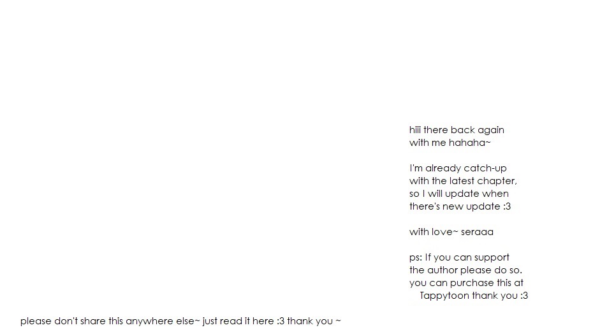The height and width of the screenshot is (330, 600).
Task: Click the text 'you can purchase this at'
Action: point(466,283)
